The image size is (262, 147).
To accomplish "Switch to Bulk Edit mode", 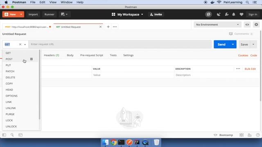I will tap(250, 69).
